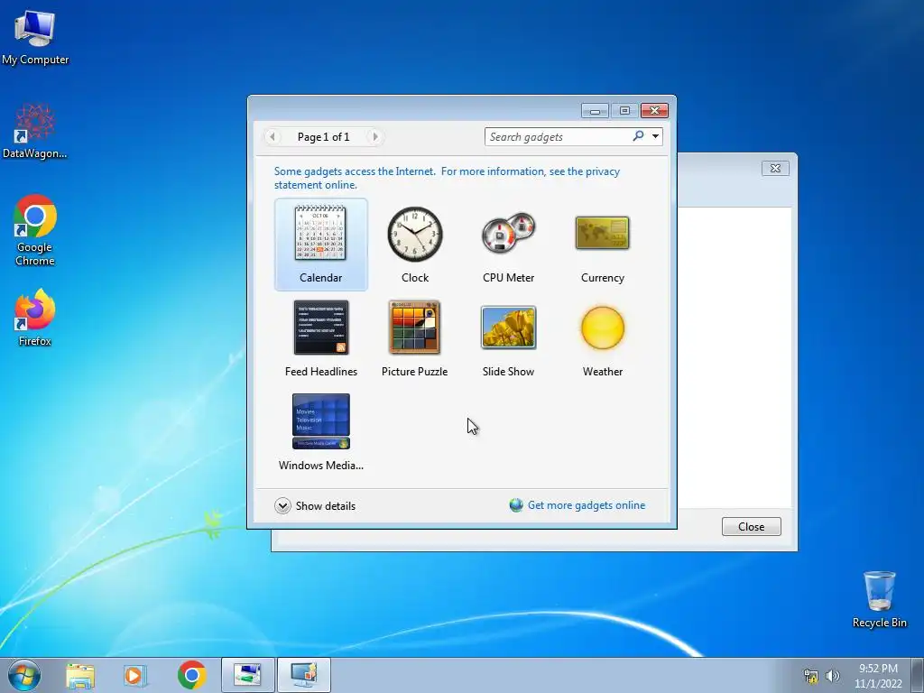924x693 pixels.
Task: Minimize the gadget gallery window
Action: 596,111
